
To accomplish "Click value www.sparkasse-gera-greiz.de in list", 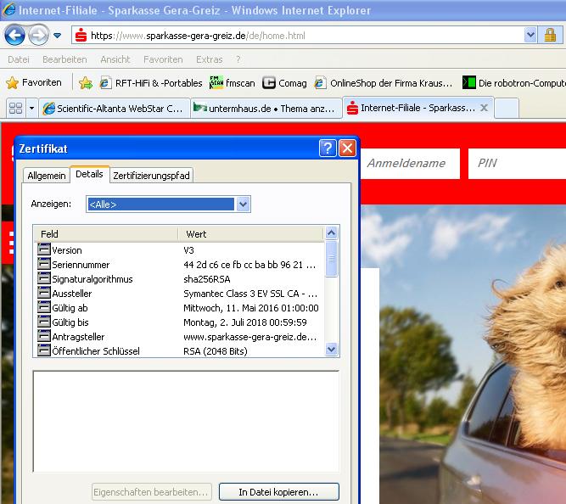I will pos(250,337).
